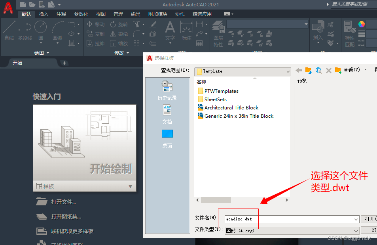The image size is (377, 245).
Task: Open the color wheel object color control
Action: click(x=361, y=24)
